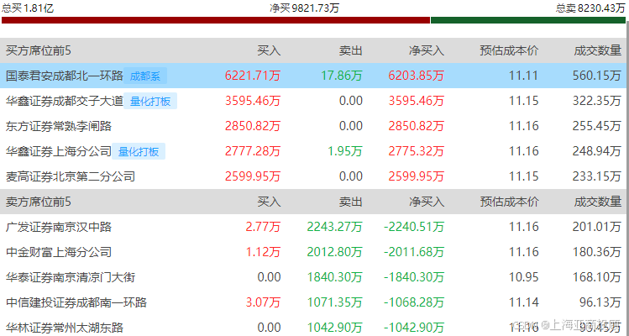Click cost price 11.11
The image size is (629, 336).
click(x=524, y=76)
